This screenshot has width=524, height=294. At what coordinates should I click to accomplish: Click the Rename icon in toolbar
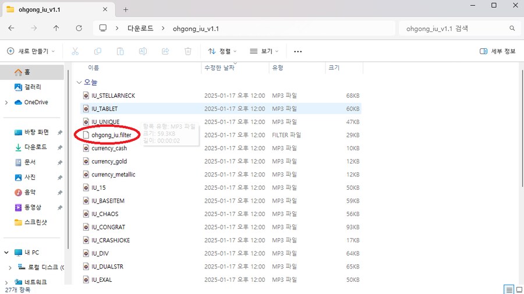pyautogui.click(x=143, y=51)
